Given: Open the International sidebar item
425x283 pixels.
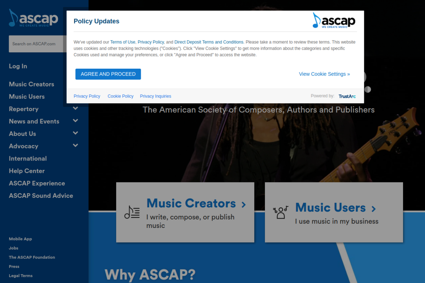Looking at the screenshot, I should (28, 159).
